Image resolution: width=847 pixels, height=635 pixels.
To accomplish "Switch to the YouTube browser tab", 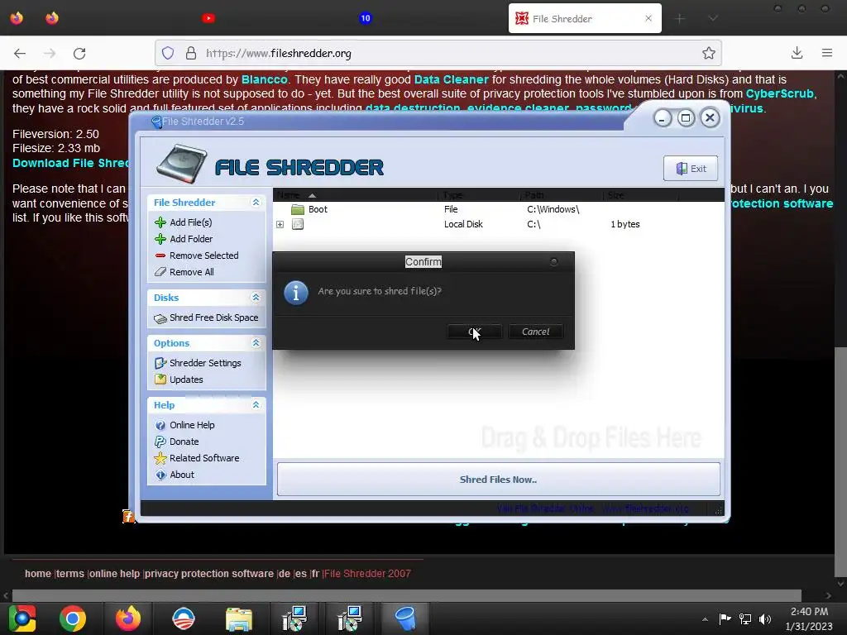I will [208, 18].
